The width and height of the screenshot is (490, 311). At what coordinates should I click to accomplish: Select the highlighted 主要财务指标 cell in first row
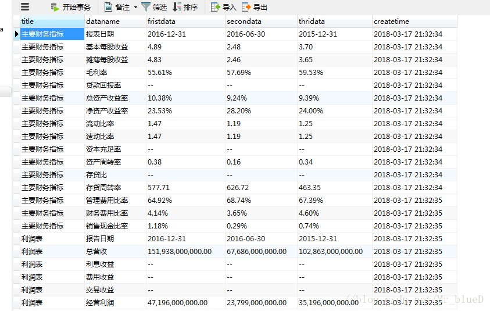[x=52, y=34]
